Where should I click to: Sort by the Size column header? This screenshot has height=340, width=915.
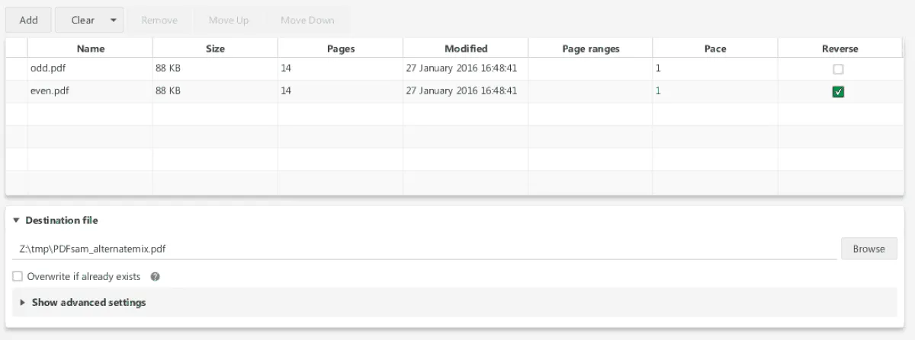[x=215, y=49]
